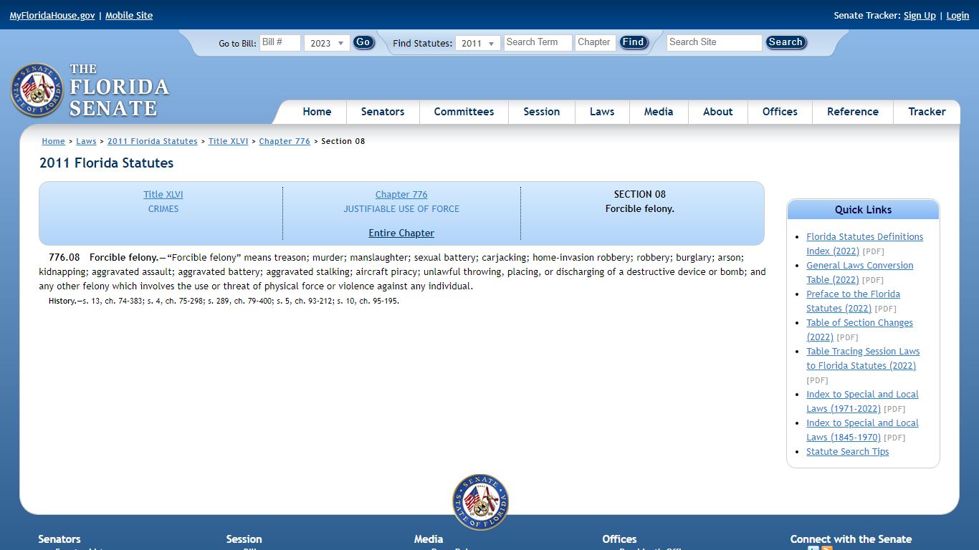979x550 pixels.
Task: Click Connect with the Senate footer heading
Action: pos(851,539)
